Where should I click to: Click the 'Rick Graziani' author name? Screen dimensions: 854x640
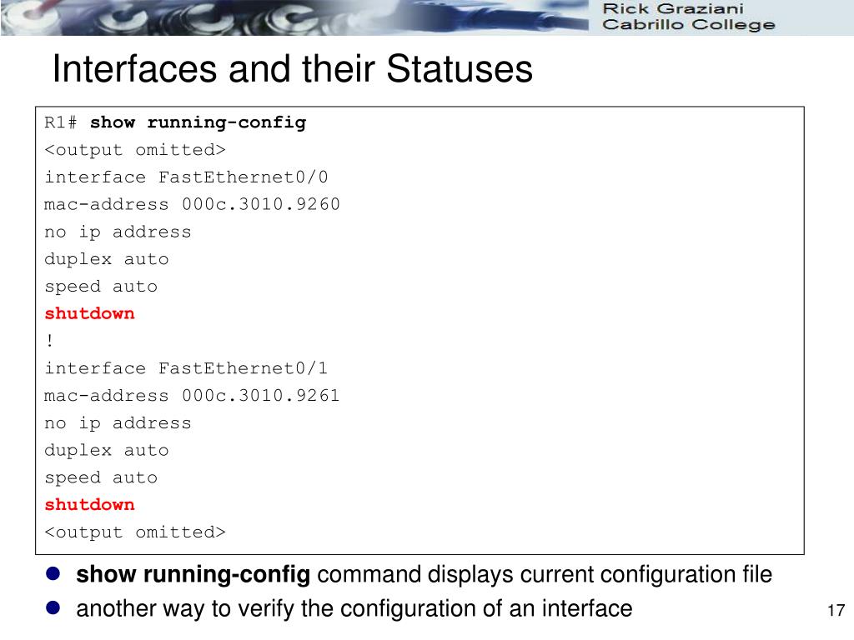click(x=673, y=8)
